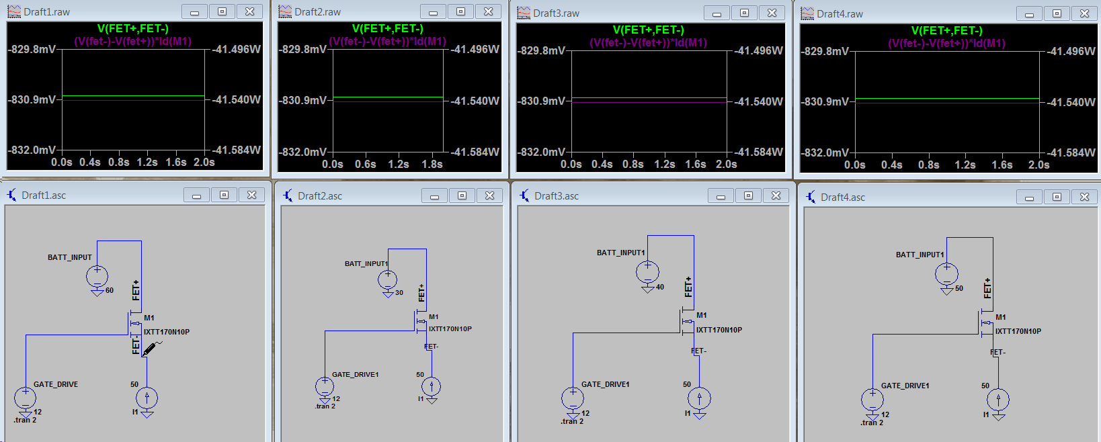Click the Draft4.raw title bar waveform icon
This screenshot has height=442, width=1101.
coord(807,13)
